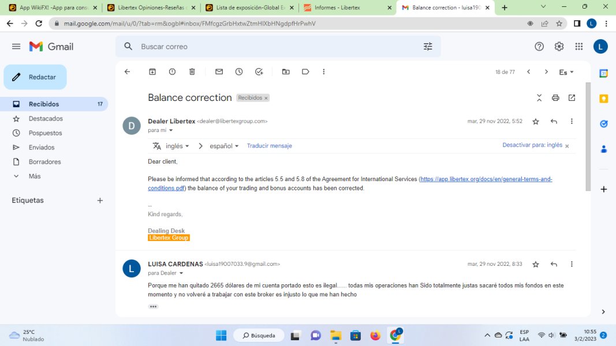Hide side panel chevron arrow
Image resolution: width=616 pixels, height=346 pixels.
pyautogui.click(x=603, y=312)
